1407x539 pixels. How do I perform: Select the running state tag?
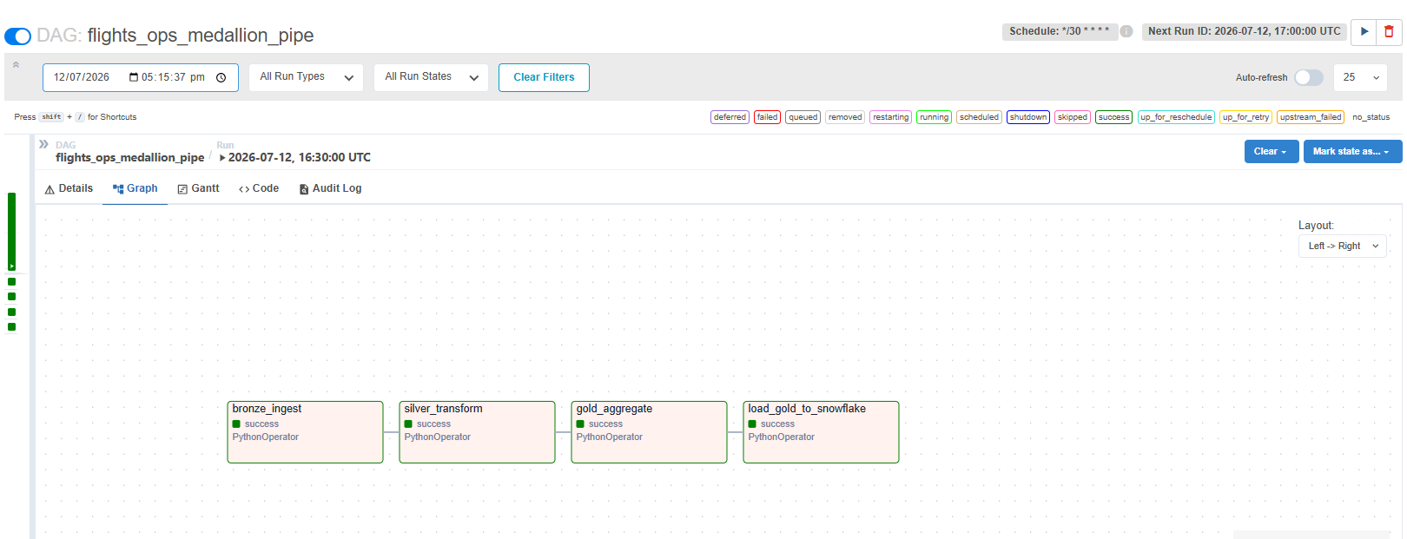934,117
